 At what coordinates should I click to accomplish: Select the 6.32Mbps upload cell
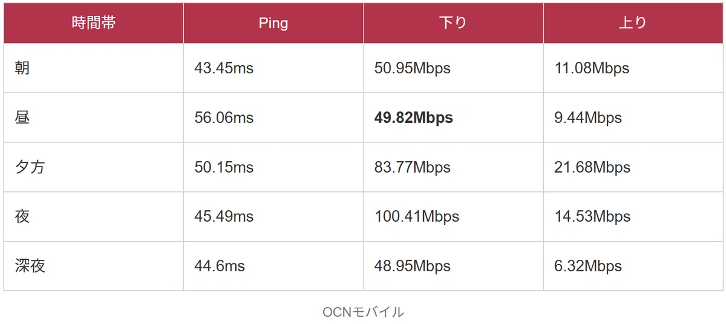[588, 266]
